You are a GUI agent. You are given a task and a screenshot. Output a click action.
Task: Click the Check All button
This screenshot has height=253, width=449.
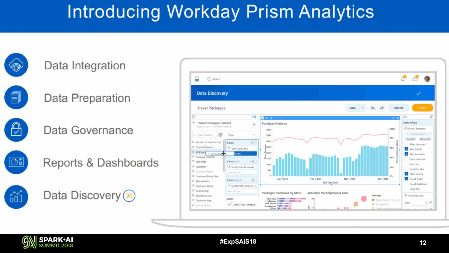(x=410, y=139)
